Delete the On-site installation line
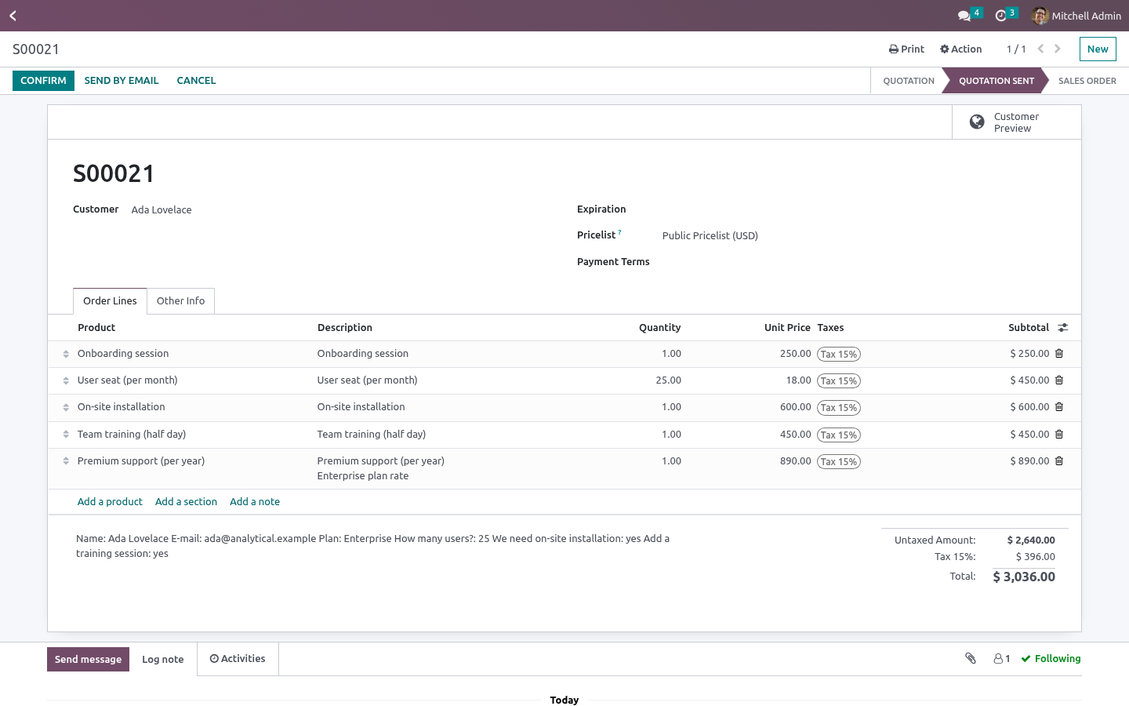This screenshot has height=706, width=1129. (x=1059, y=407)
